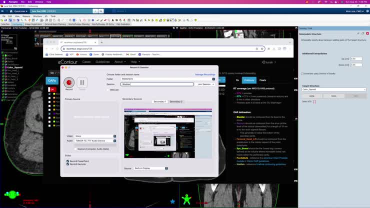This screenshot has width=370, height=208.
Task: Uncheck Record PowerPoint checkbox
Action: coord(67,161)
